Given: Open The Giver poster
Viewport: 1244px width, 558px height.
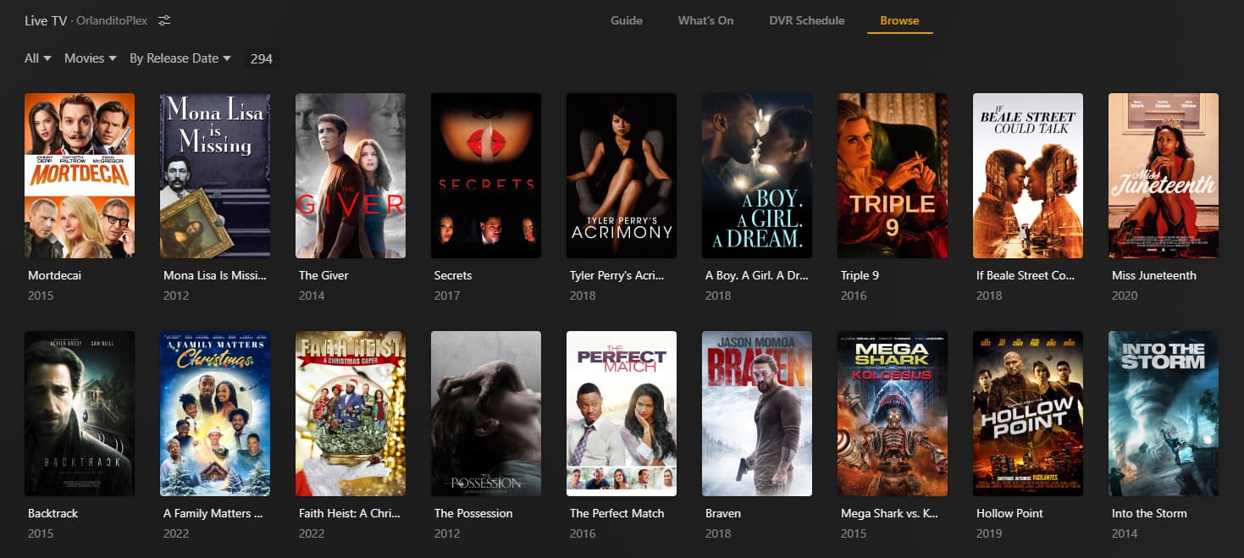Looking at the screenshot, I should tap(351, 175).
